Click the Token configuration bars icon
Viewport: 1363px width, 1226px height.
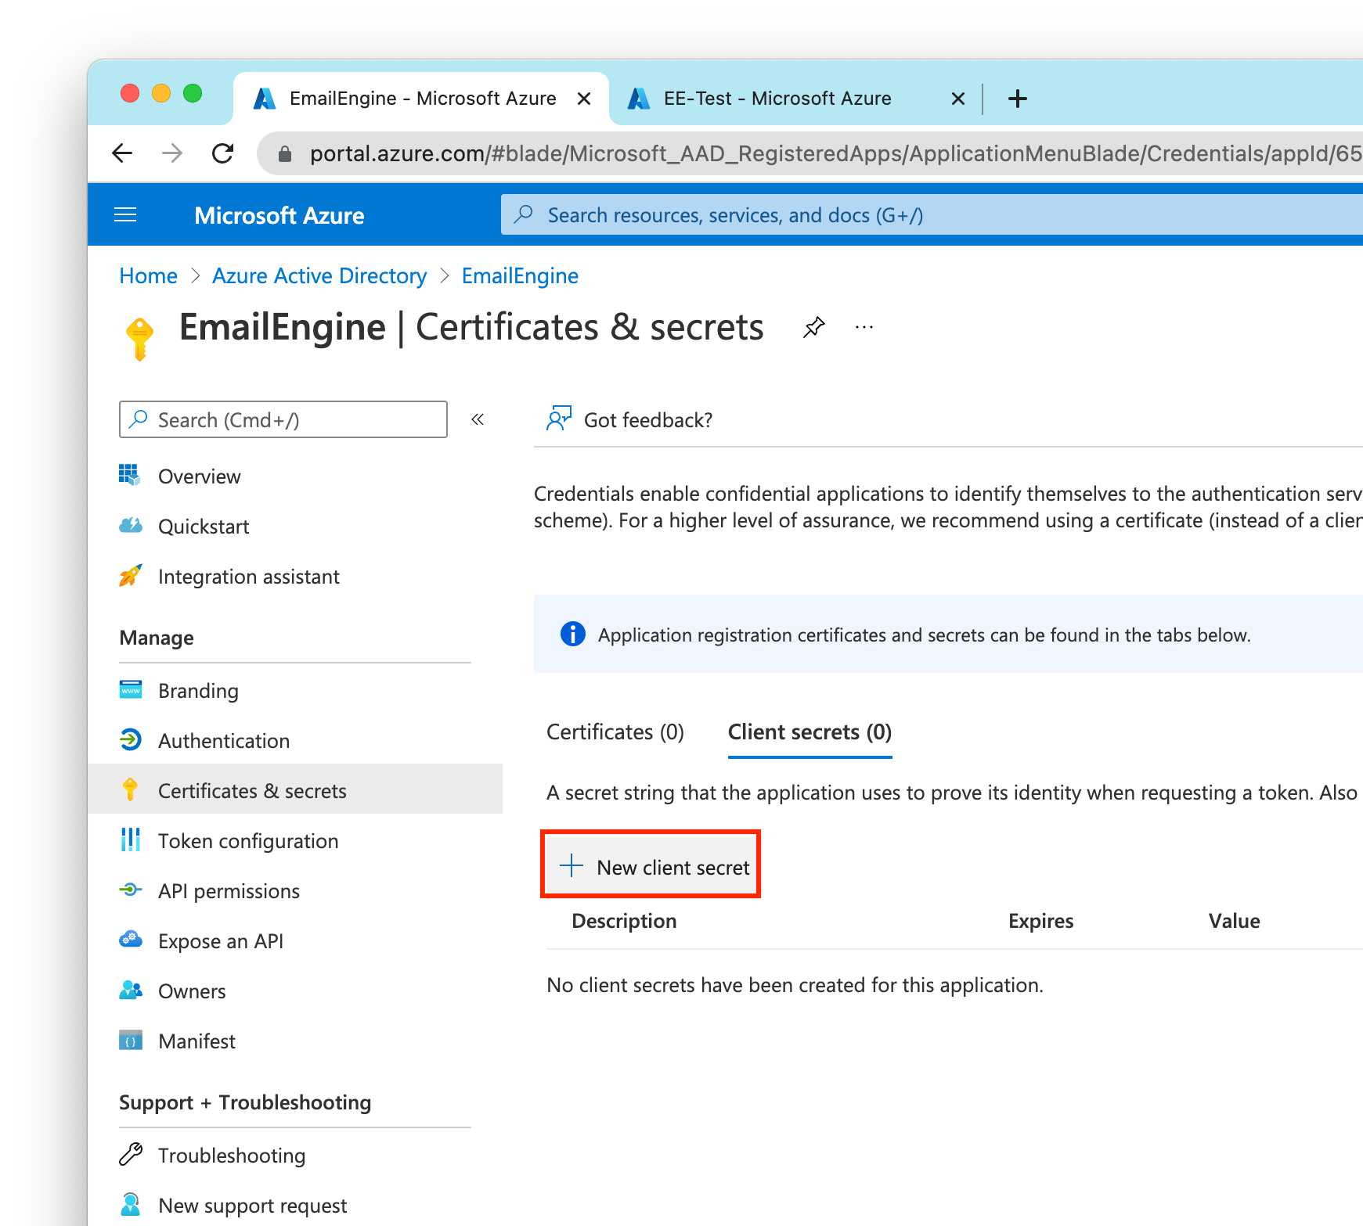[130, 840]
